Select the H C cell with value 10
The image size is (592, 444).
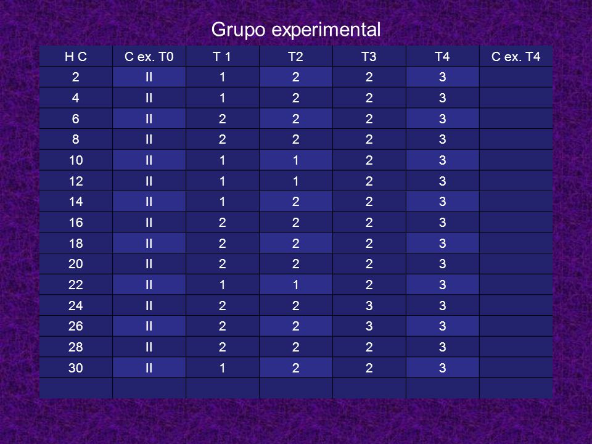click(x=76, y=160)
